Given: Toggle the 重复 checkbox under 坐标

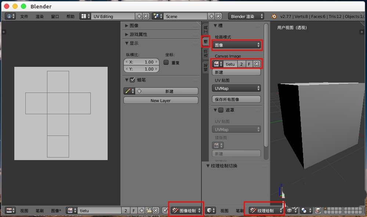Looking at the screenshot, I should pos(166,62).
